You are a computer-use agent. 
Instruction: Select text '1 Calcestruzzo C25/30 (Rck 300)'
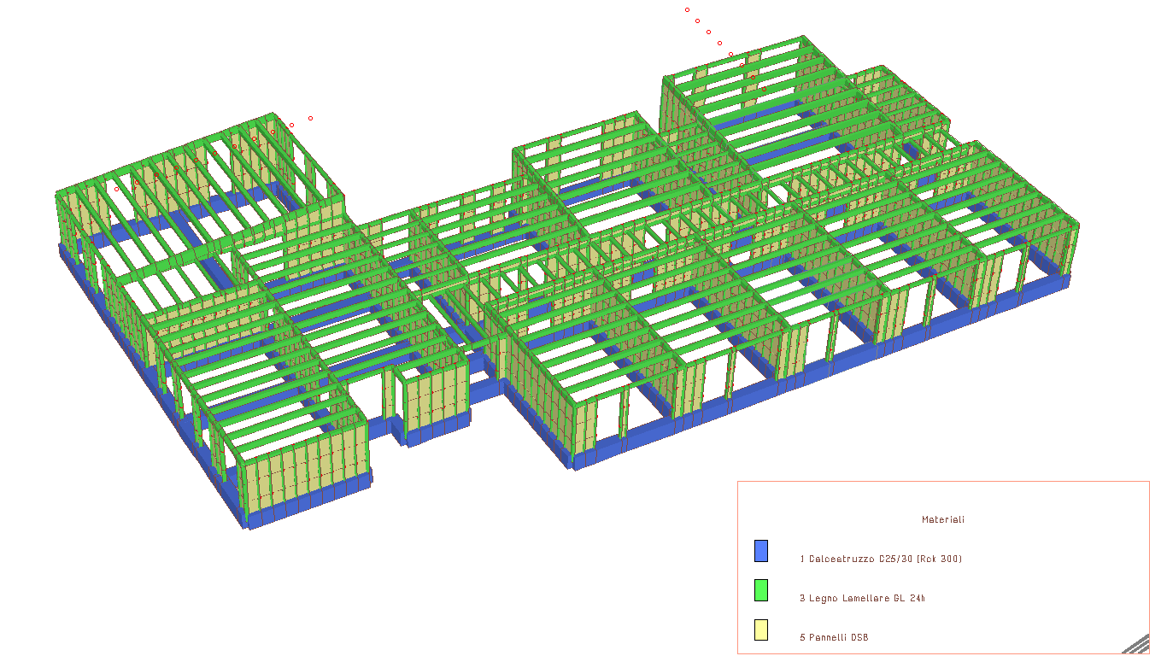[881, 559]
